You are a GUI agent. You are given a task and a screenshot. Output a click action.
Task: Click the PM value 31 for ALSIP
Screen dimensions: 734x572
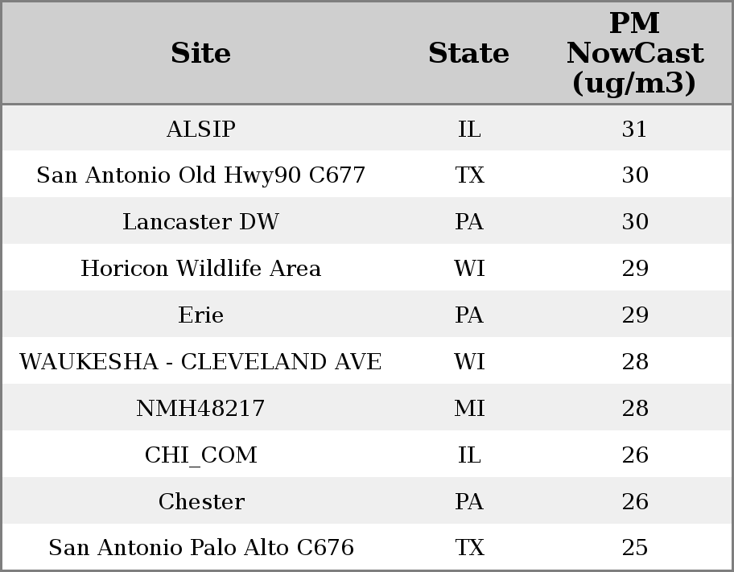(x=634, y=129)
